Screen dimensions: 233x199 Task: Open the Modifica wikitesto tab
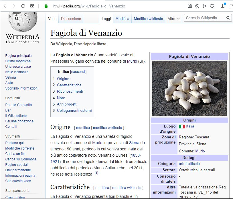pyautogui.click(x=148, y=19)
